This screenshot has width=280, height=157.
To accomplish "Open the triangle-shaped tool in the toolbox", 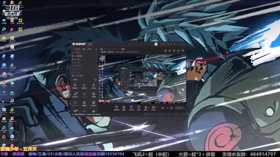I will tap(93, 111).
